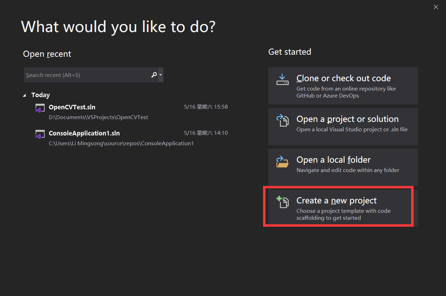Select Open a project or solution option
This screenshot has height=296, width=446.
click(343, 126)
